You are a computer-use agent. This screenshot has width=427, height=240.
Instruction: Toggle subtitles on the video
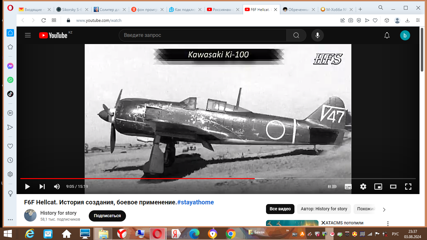click(x=348, y=187)
